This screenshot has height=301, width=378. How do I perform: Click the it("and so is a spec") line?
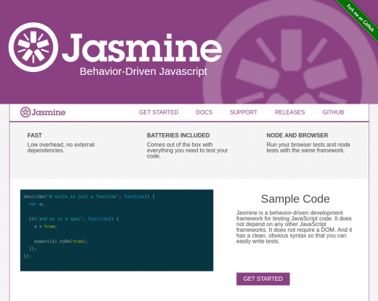pyautogui.click(x=73, y=219)
